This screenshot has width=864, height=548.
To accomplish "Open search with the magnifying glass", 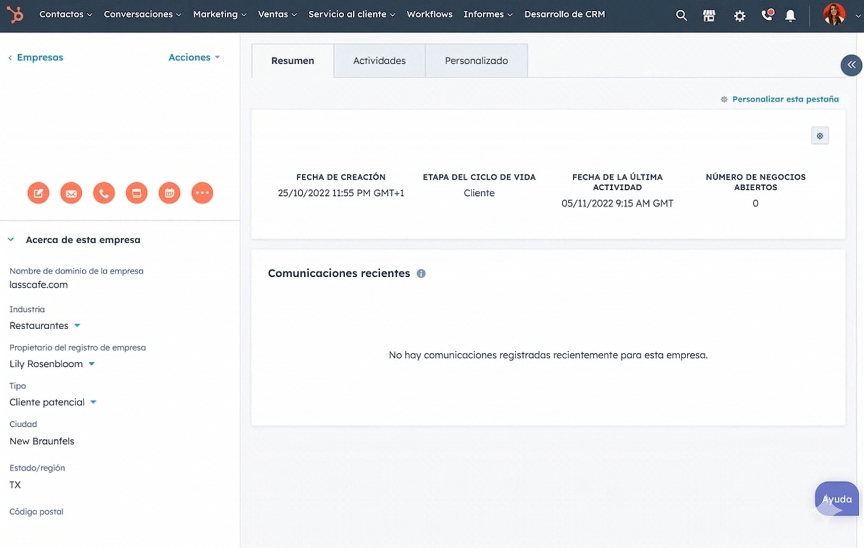I will [681, 15].
